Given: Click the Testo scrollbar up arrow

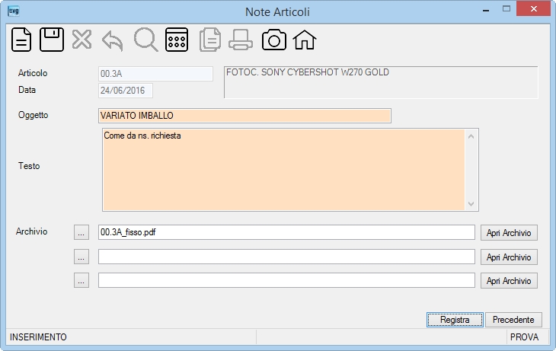Looking at the screenshot, I should coord(471,136).
